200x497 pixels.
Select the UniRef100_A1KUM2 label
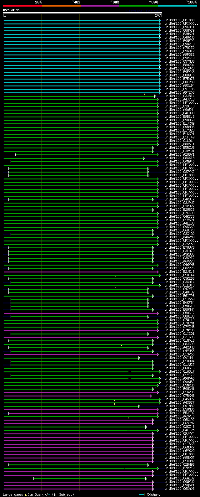point(179,461)
